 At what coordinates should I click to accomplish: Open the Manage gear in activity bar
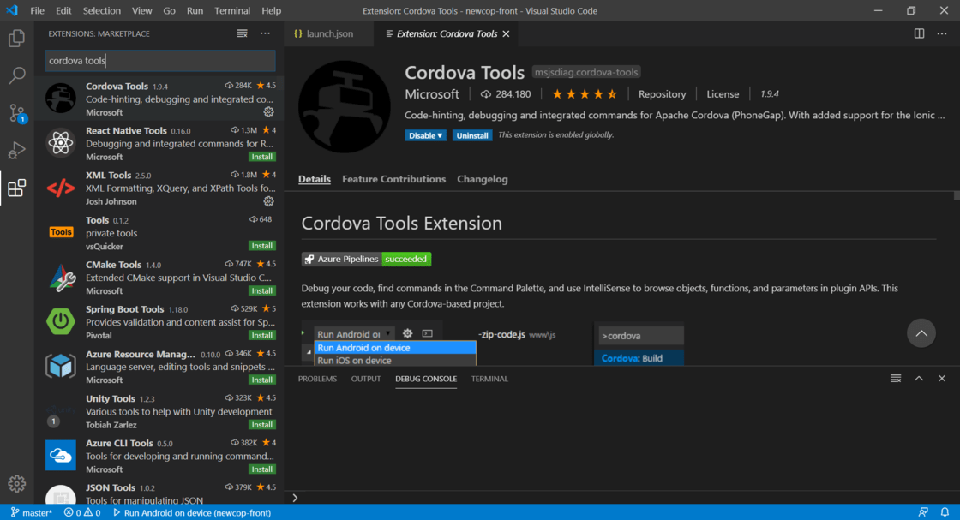16,484
